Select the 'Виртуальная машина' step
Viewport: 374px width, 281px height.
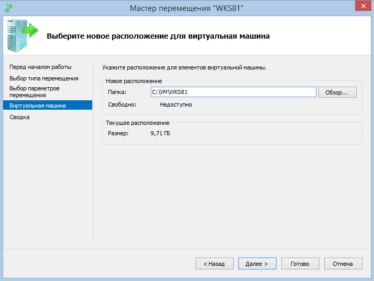coord(38,106)
